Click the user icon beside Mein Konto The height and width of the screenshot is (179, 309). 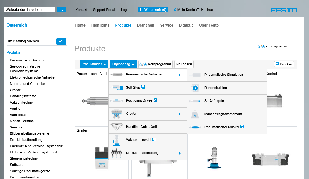tap(175, 10)
